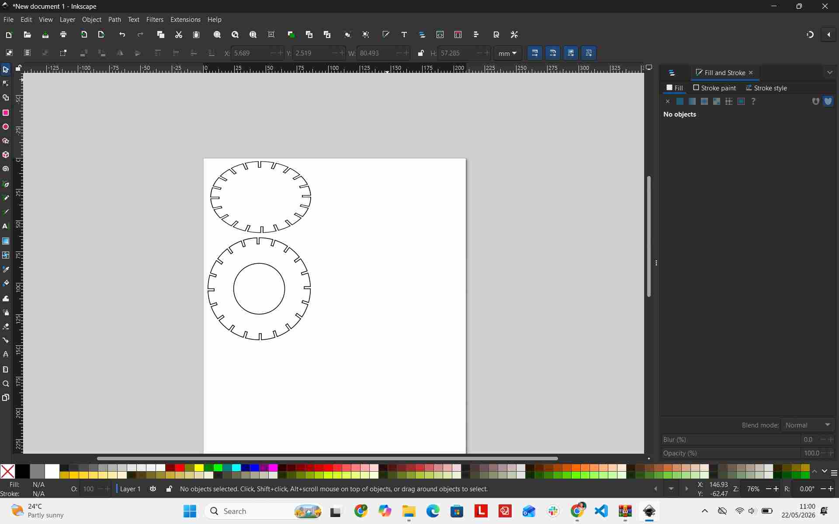The height and width of the screenshot is (524, 839).
Task: Choose the Linear gradient fill button
Action: [x=692, y=101]
